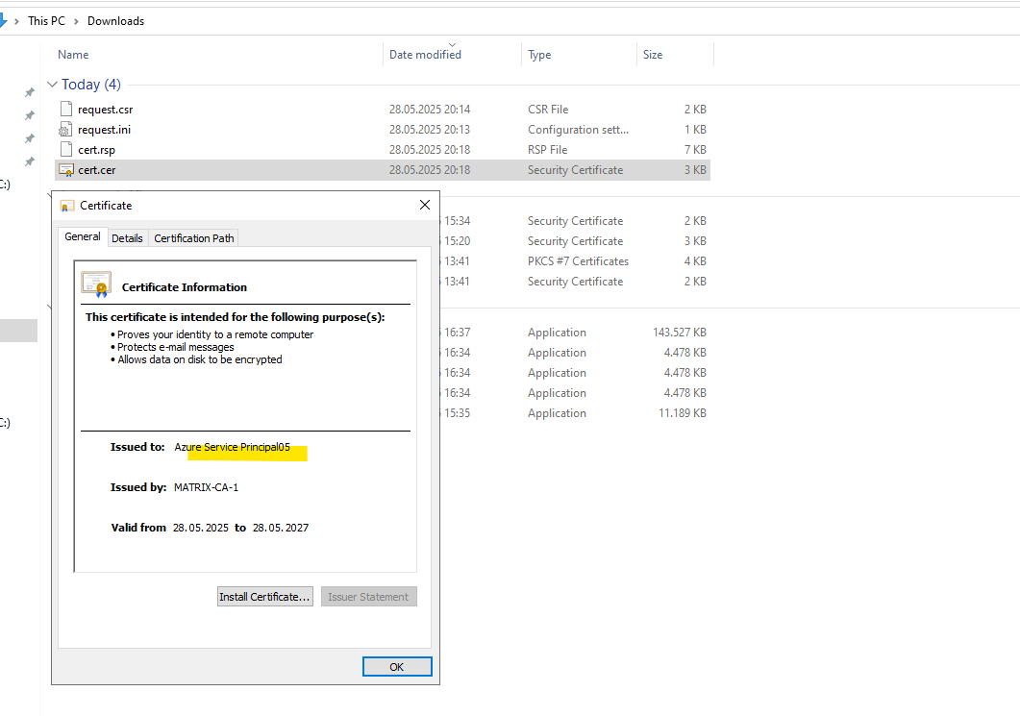Click 'Proves your identity to a remote computer'
Viewport: 1020px width, 716px height.
click(x=215, y=334)
